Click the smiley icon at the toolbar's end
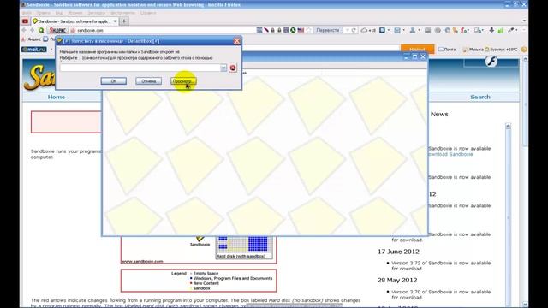548x308 pixels. 524,50
